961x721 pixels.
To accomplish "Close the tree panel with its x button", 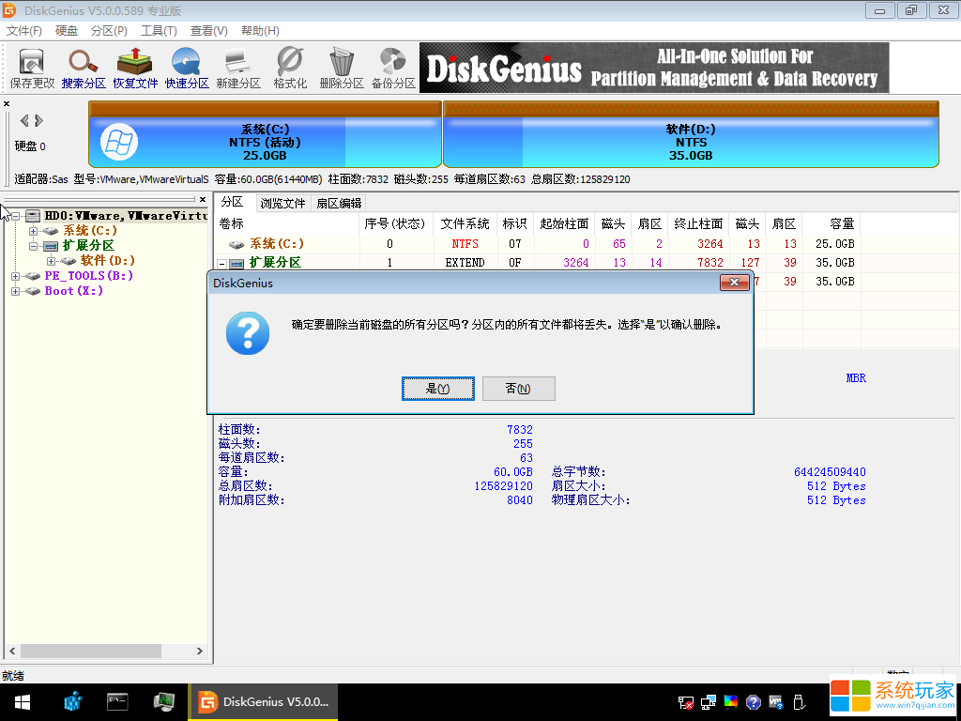I will [203, 199].
